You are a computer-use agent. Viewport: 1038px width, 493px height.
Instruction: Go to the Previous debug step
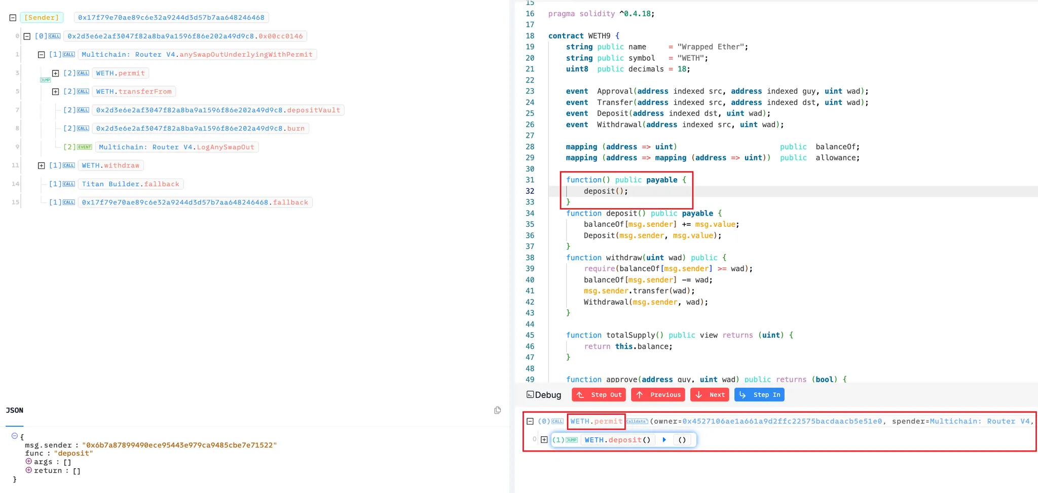[x=658, y=395]
